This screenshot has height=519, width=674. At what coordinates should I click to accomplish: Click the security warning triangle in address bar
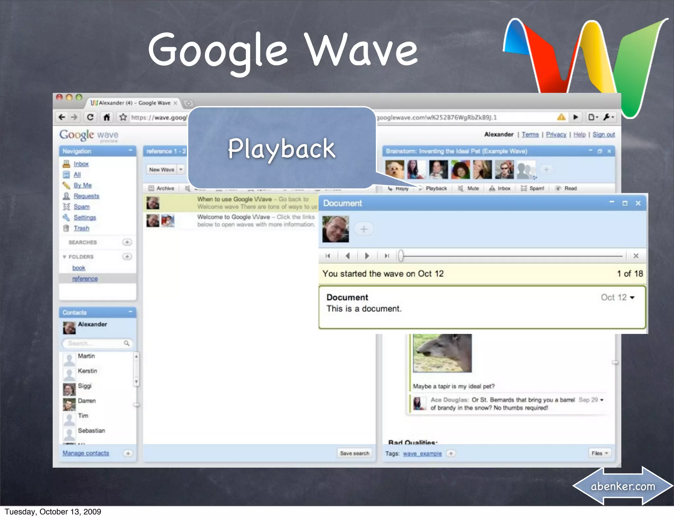[561, 117]
